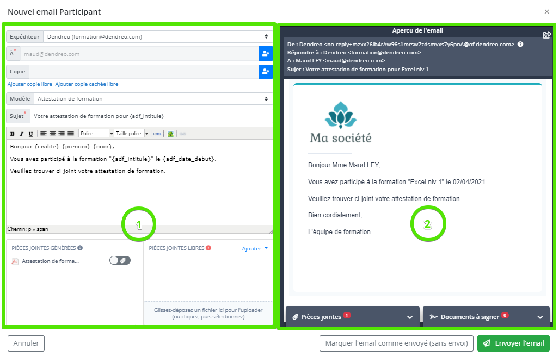
Task: Click Marquer l'email comme envoyé (sans envoi)
Action: 396,343
